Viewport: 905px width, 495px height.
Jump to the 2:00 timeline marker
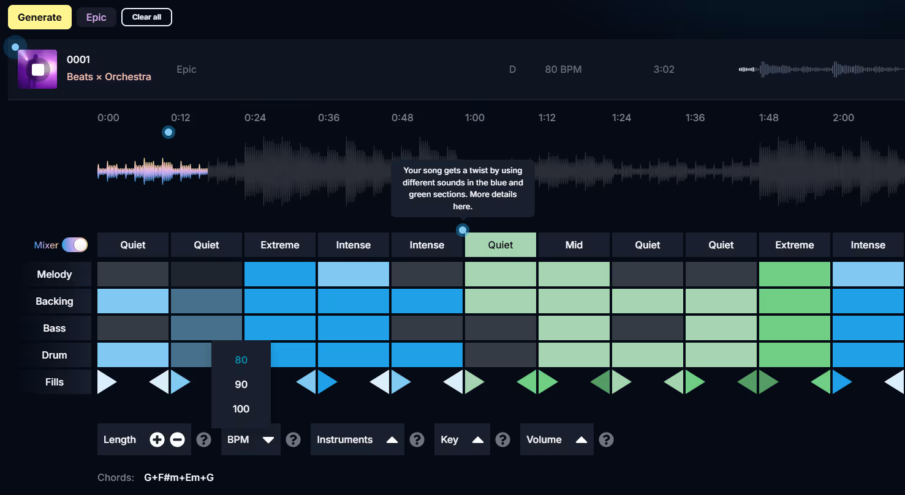(x=844, y=117)
